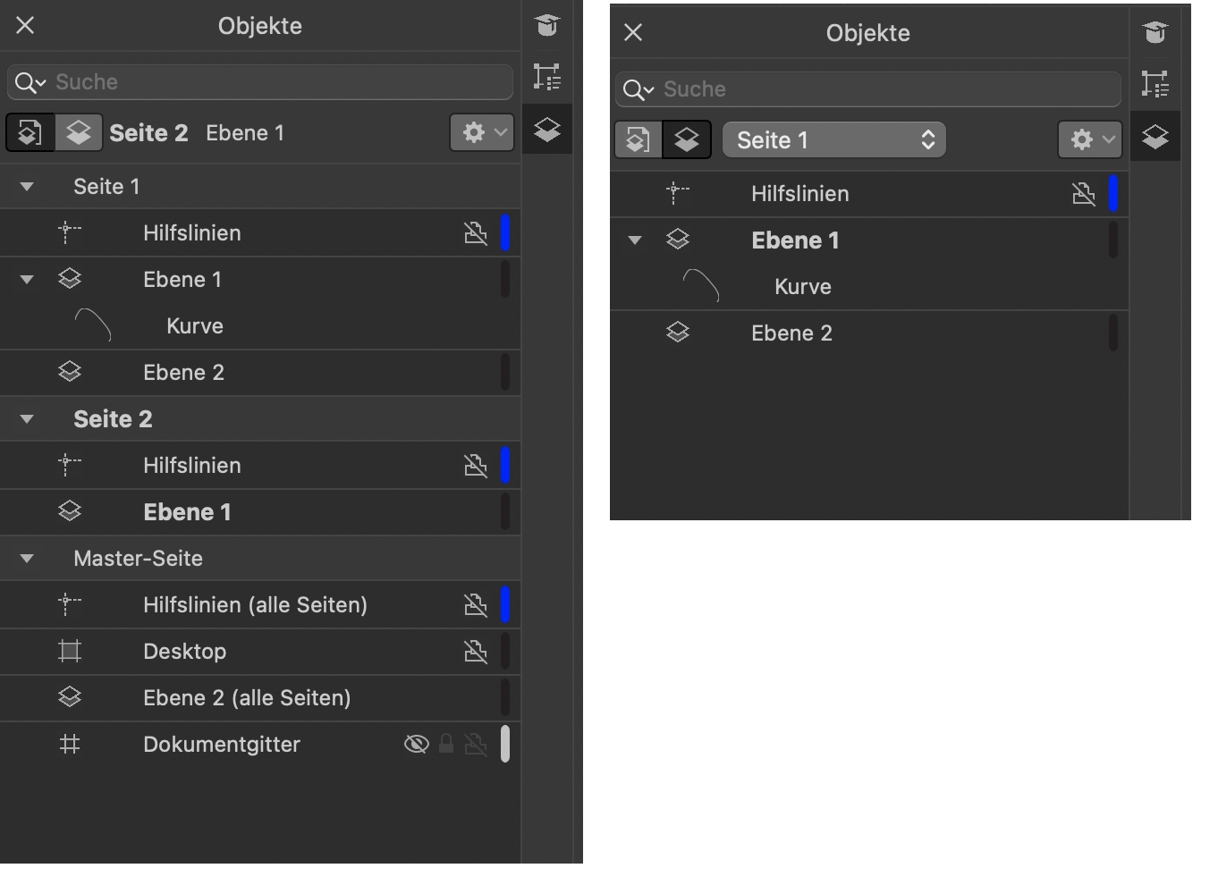
Task: Open the Seite 1 page selector dropdown
Action: pos(833,140)
